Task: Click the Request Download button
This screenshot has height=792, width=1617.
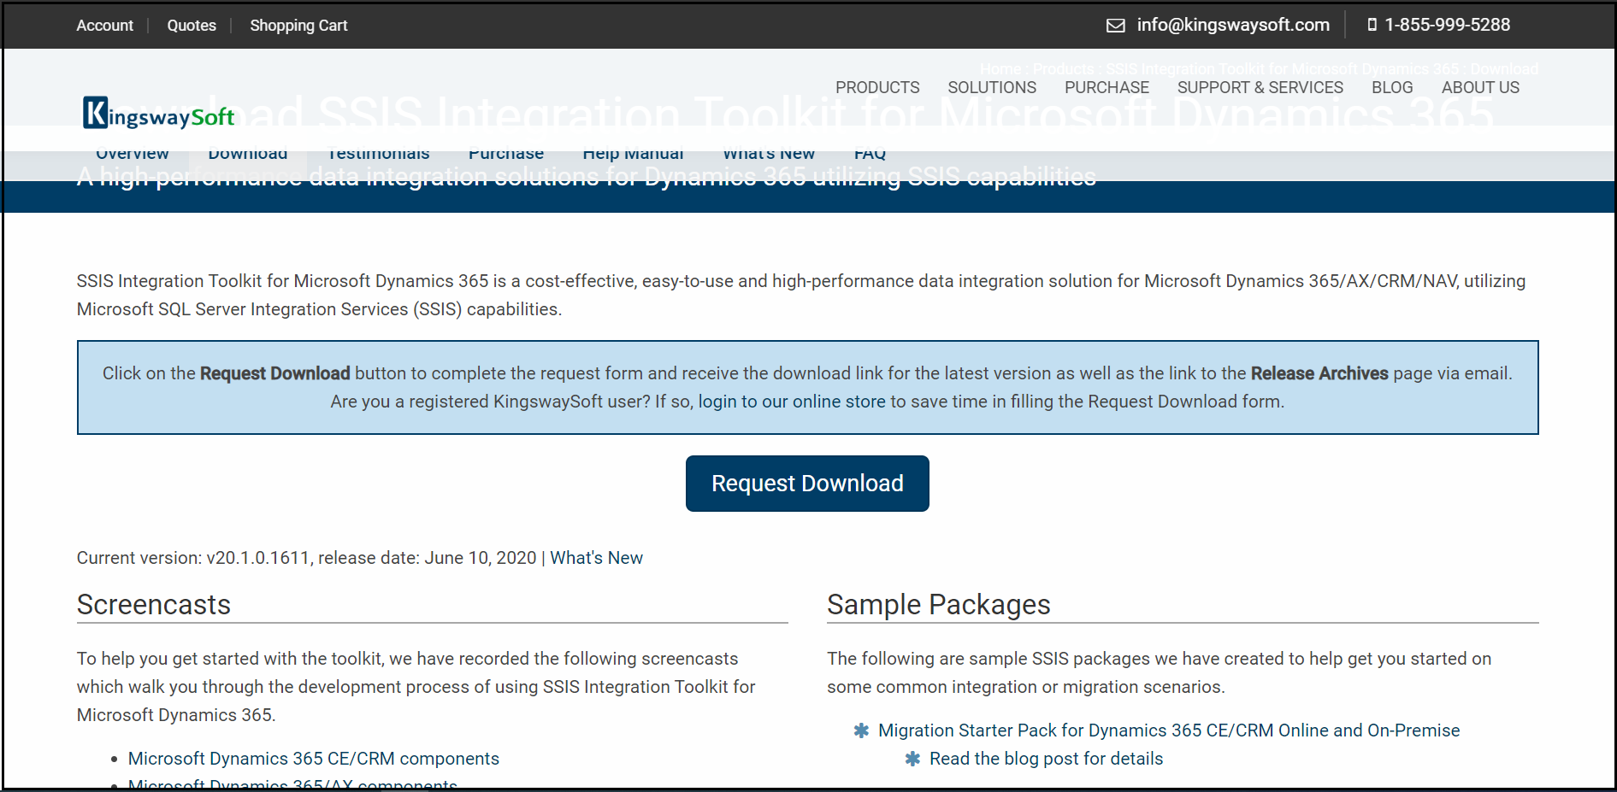Action: pyautogui.click(x=807, y=484)
